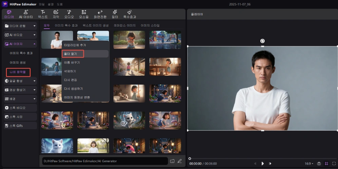Click the folder icon beside the path field
Screen dimensions: 338x169
[172, 161]
